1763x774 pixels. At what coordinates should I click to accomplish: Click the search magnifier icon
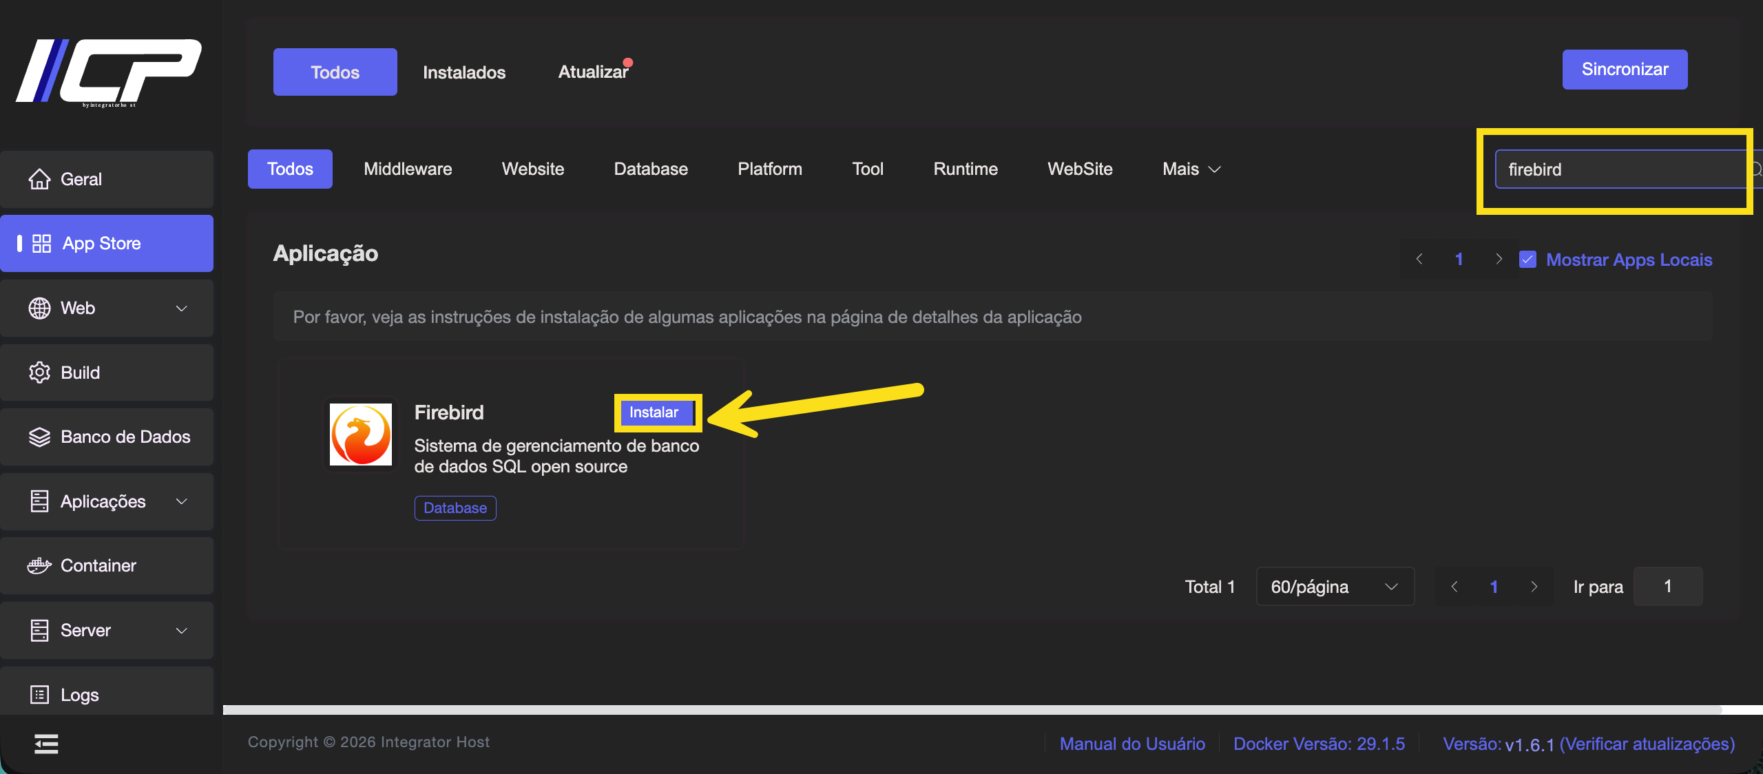coord(1756,169)
